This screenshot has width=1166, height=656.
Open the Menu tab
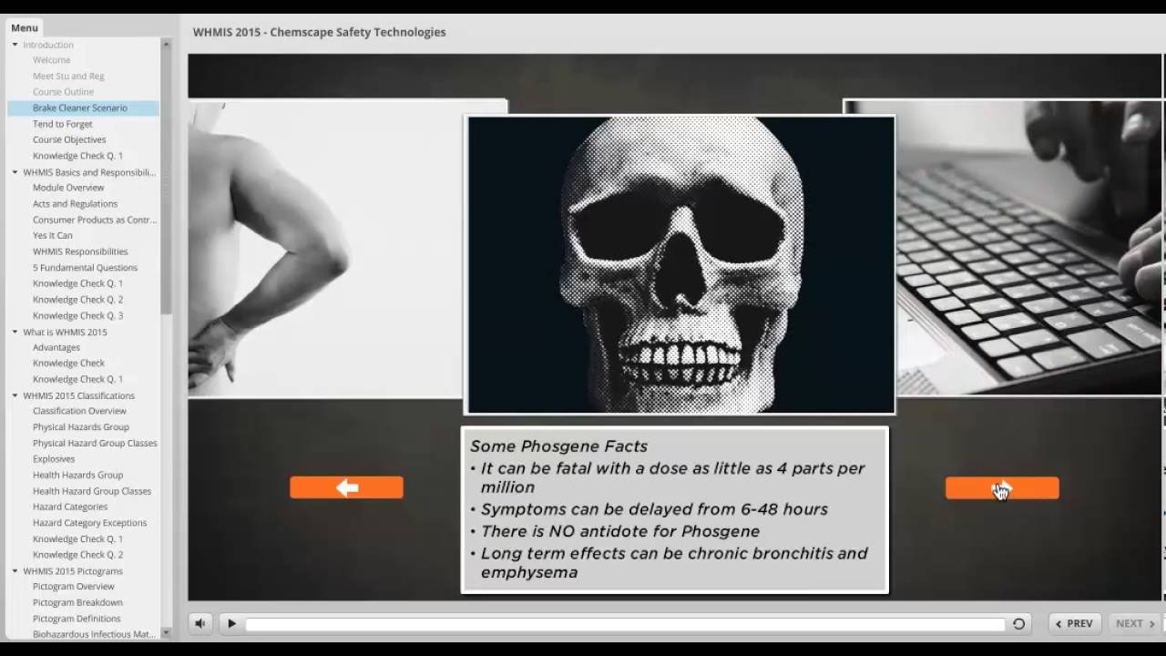point(25,28)
